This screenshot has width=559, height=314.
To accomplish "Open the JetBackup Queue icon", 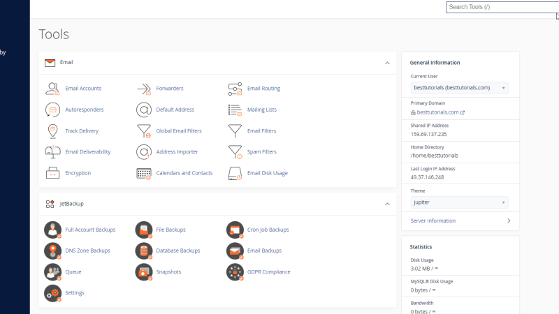I will 53,272.
